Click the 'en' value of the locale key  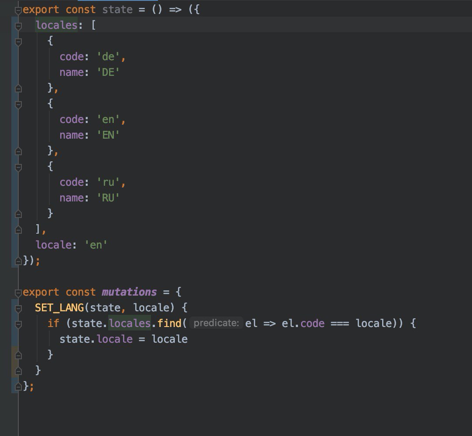(x=96, y=245)
